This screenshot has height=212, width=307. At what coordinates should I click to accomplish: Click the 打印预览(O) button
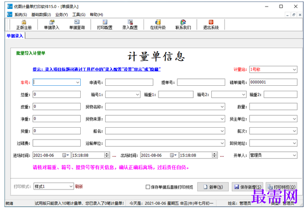point(282,187)
